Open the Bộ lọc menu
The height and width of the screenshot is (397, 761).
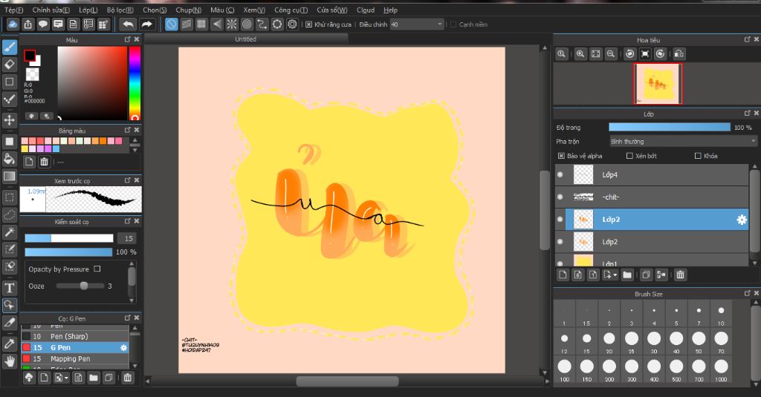[120, 10]
